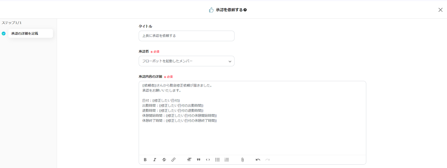
Task: Insert a code block with the code icon
Action: (208, 160)
